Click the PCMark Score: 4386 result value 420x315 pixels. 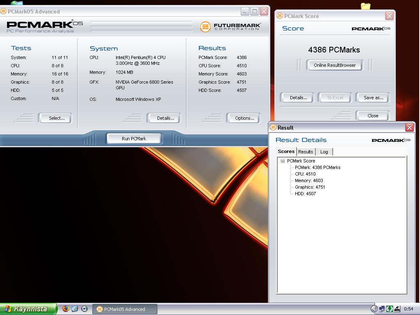click(x=242, y=57)
